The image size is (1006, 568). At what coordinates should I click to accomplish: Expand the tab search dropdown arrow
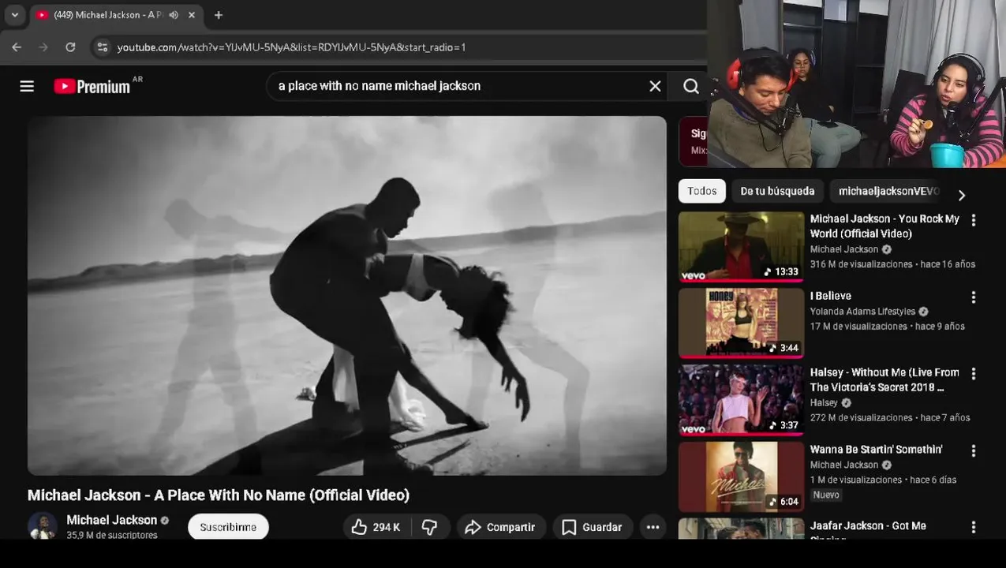[x=14, y=15]
